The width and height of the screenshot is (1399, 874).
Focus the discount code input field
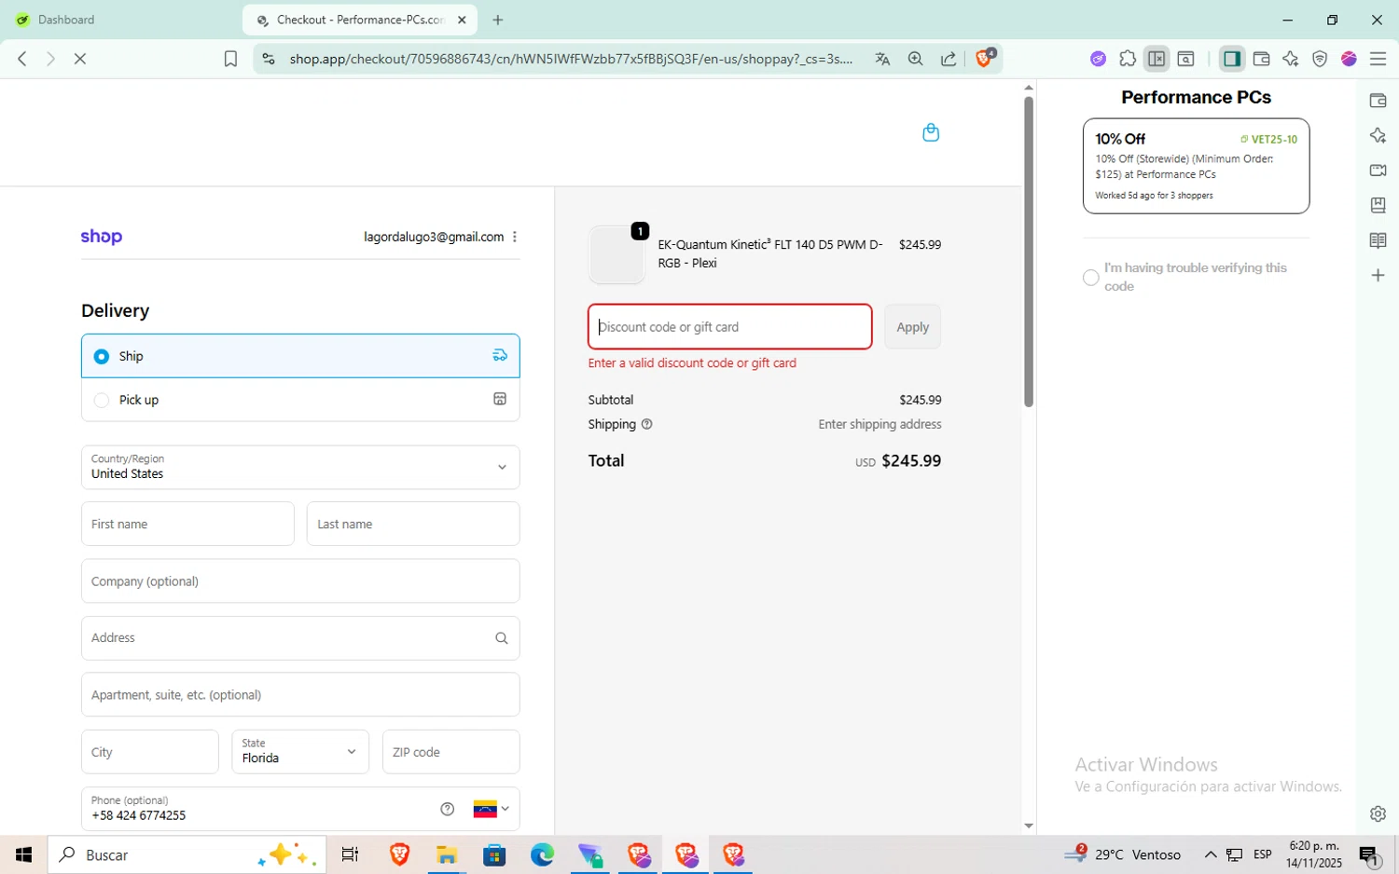click(x=730, y=327)
